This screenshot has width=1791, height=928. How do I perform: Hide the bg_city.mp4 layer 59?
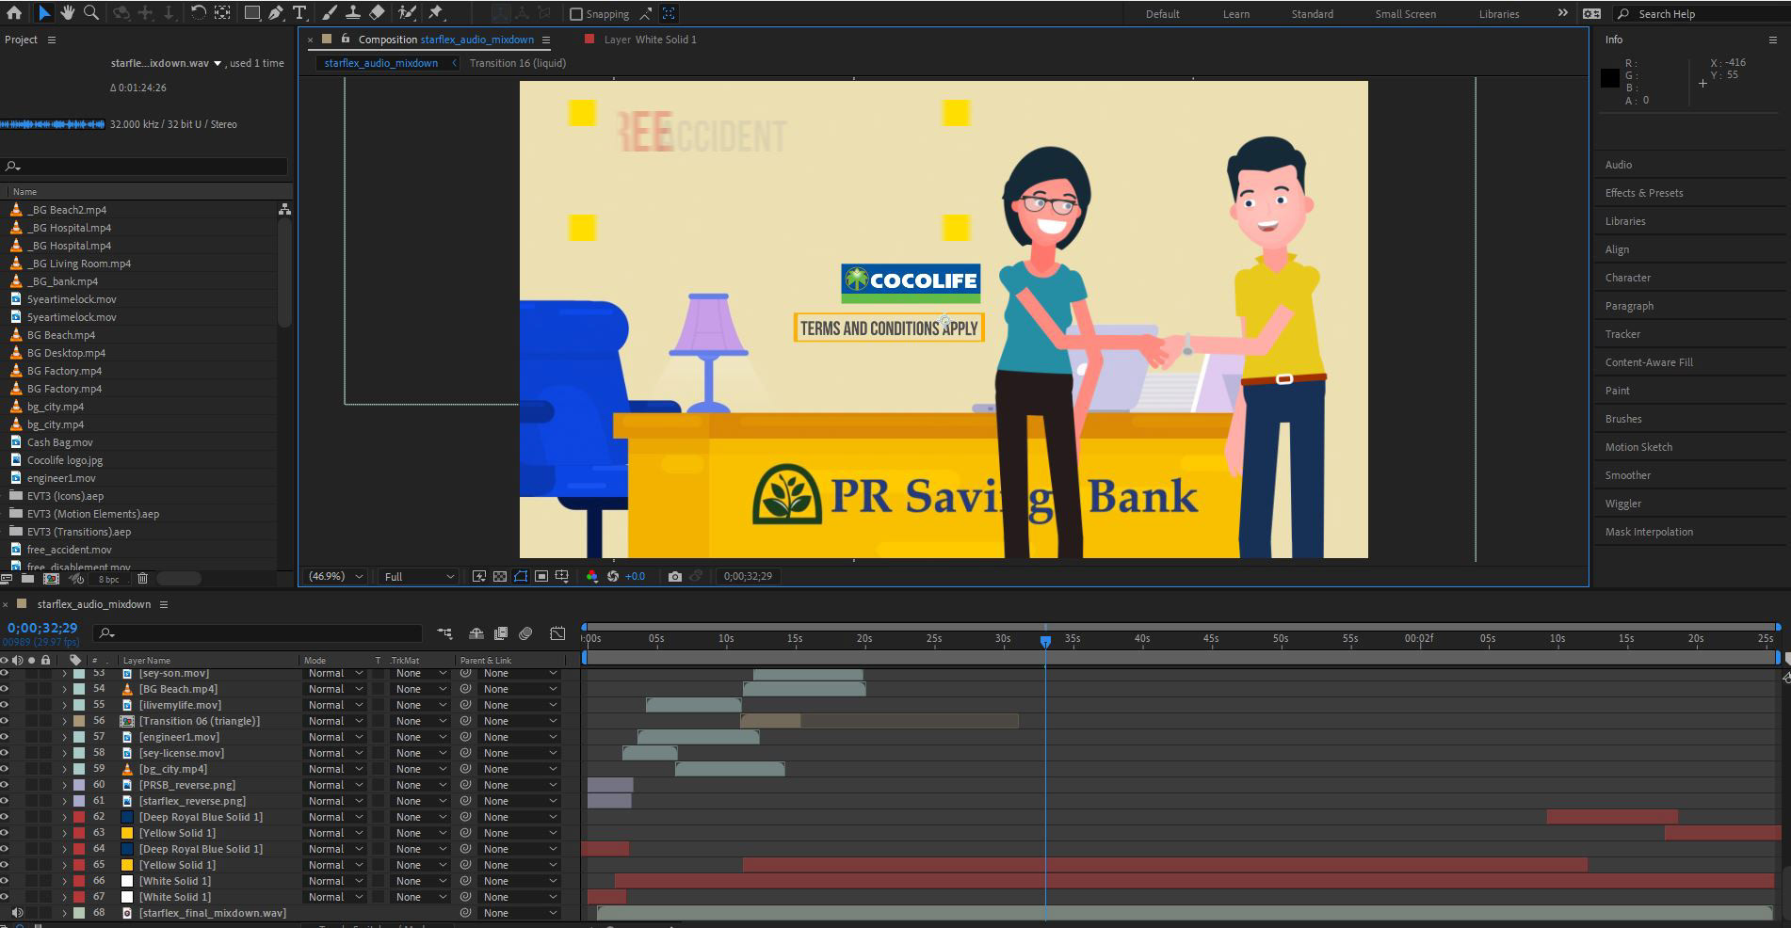point(5,769)
